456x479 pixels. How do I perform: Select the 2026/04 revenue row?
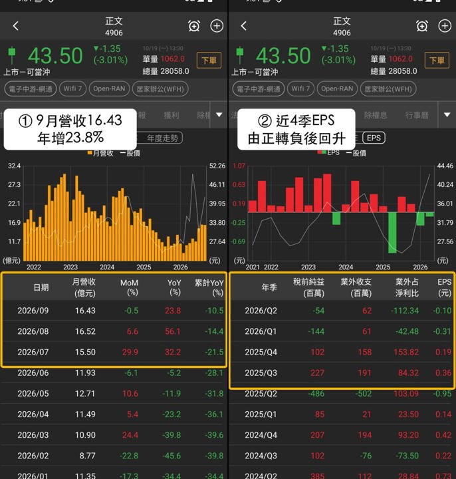coord(114,414)
